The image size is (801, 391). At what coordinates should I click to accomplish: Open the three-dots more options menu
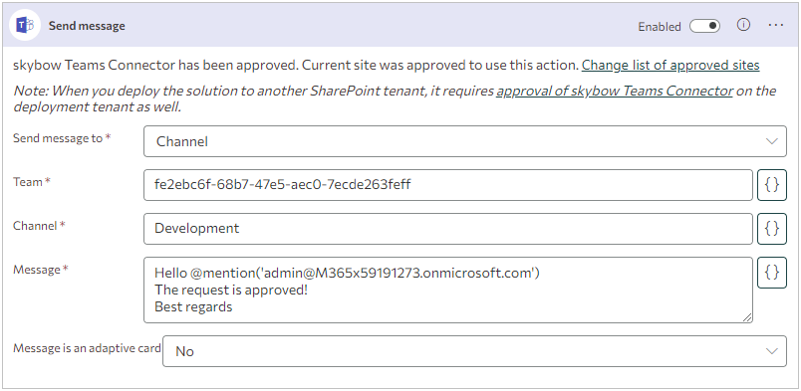(x=775, y=25)
